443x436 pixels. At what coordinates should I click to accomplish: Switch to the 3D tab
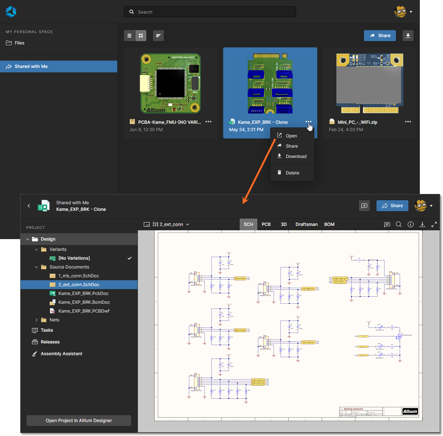(x=284, y=224)
